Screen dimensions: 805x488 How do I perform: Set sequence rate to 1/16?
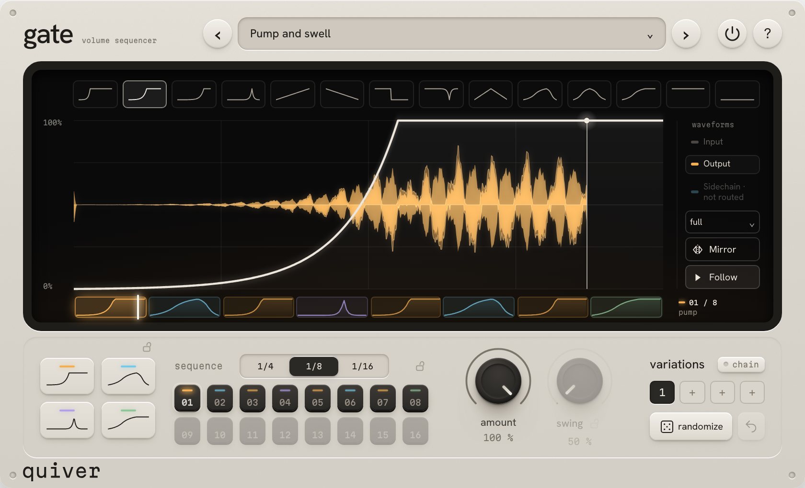click(x=362, y=366)
